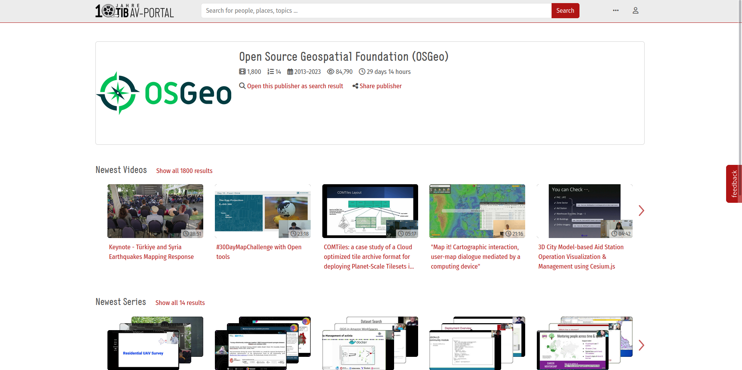Screen dimensions: 742x370
Task: Click the right chevron in Newest Videos carousel
Action: click(x=642, y=211)
